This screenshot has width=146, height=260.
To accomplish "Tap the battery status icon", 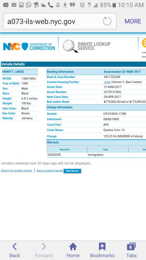I will (114, 5).
